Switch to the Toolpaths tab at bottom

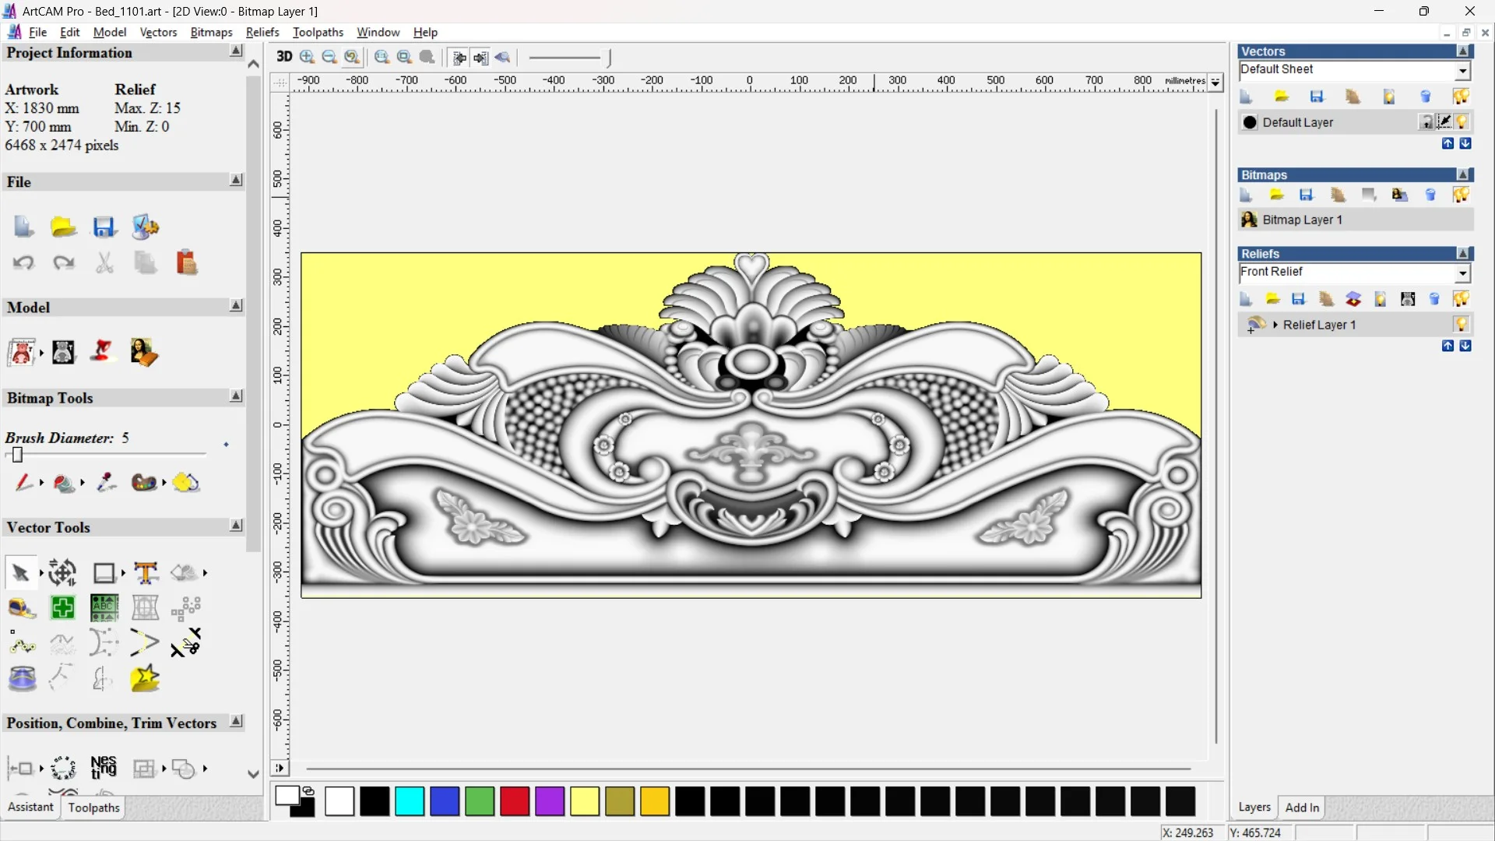[x=93, y=808]
